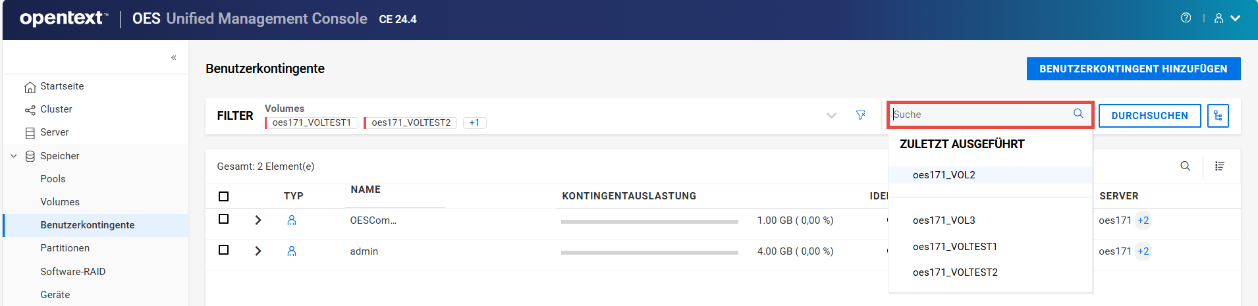Select the admin row checkbox

pyautogui.click(x=224, y=250)
